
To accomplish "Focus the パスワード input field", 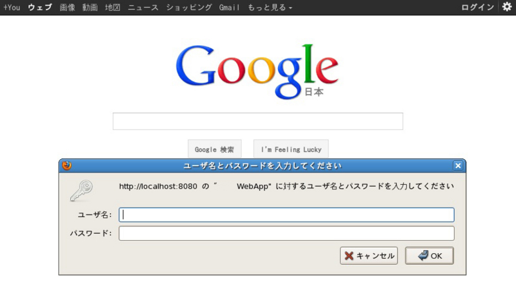I will [286, 233].
